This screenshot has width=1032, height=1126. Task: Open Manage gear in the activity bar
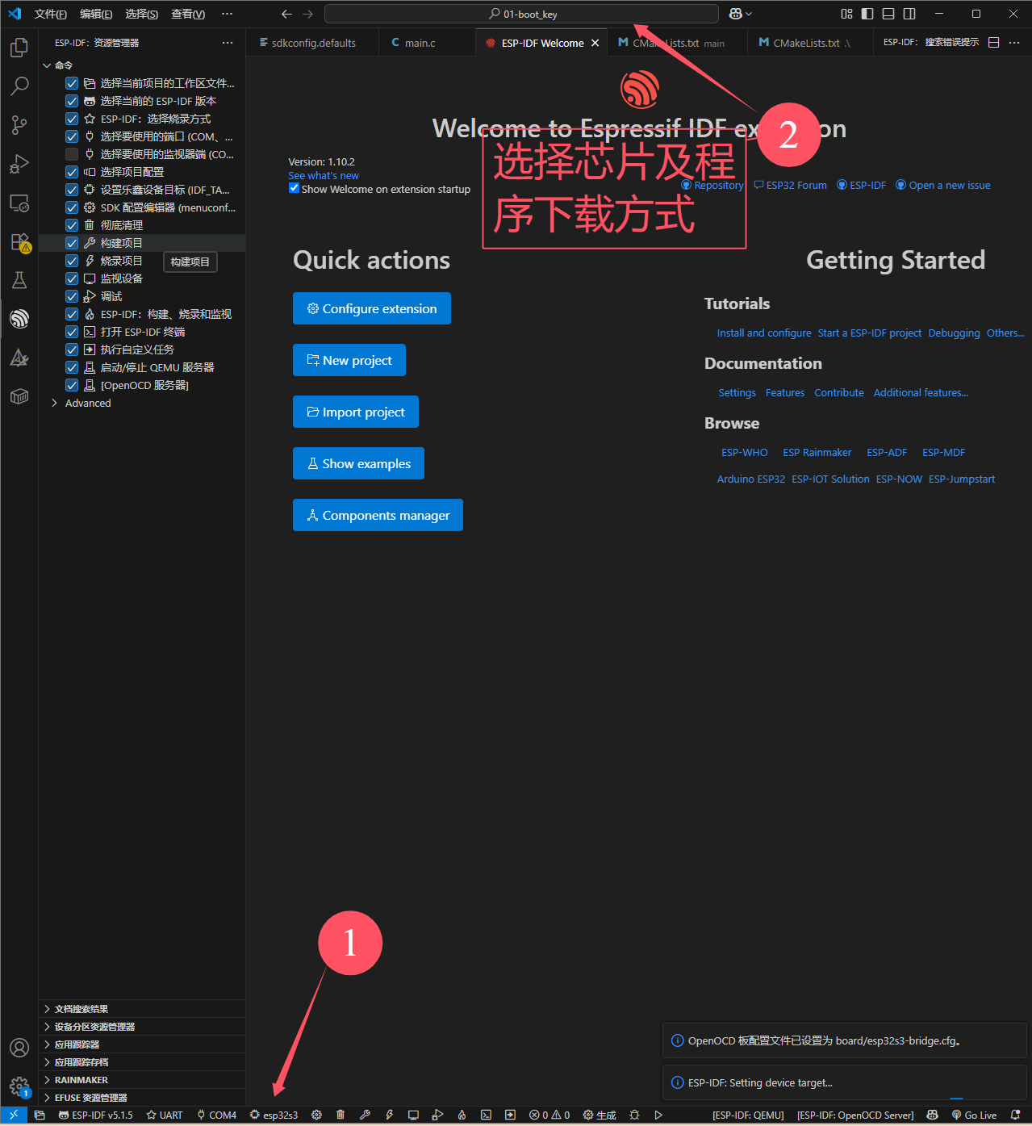pos(19,1086)
